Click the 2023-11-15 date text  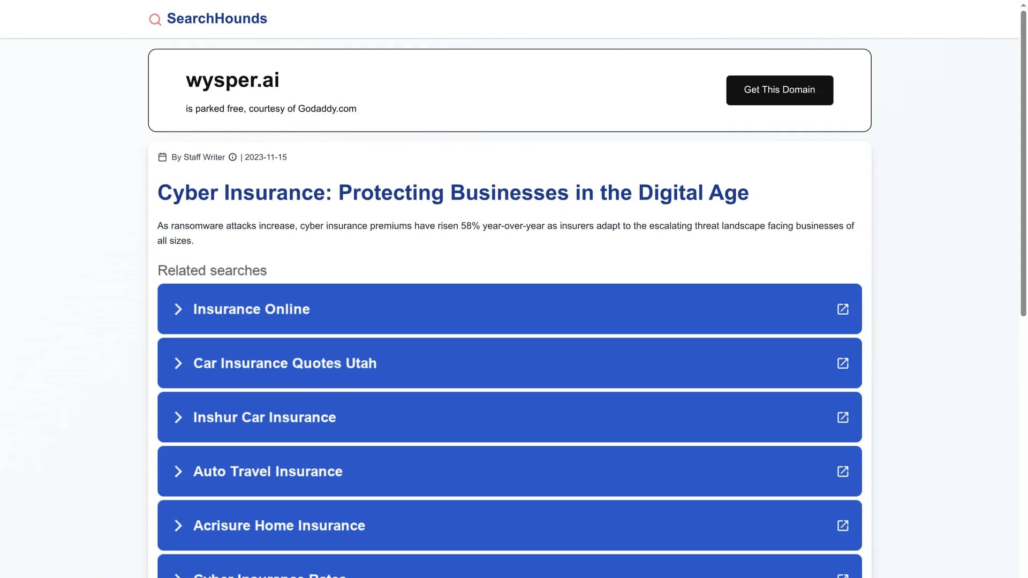click(266, 157)
